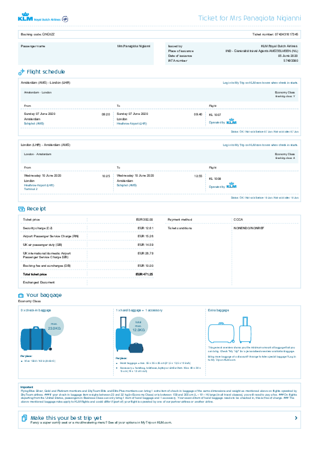Click the IATA number value
This screenshot has width=319, height=452.
[x=291, y=61]
